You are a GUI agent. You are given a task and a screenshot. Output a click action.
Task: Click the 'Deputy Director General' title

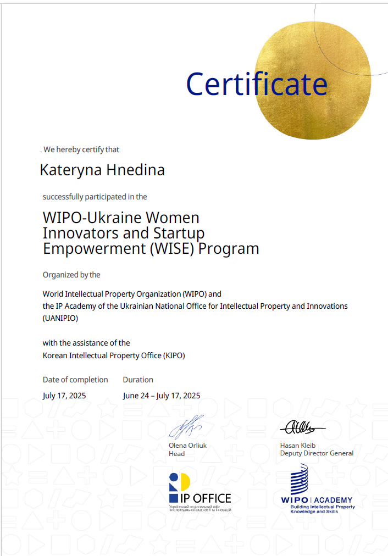coord(317,453)
